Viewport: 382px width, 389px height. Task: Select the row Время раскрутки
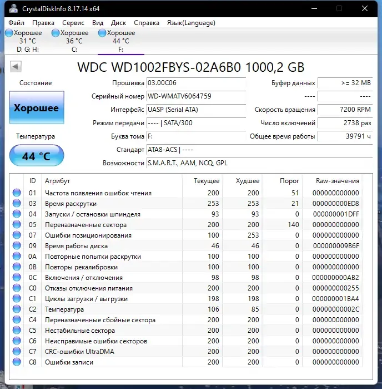[x=186, y=204]
